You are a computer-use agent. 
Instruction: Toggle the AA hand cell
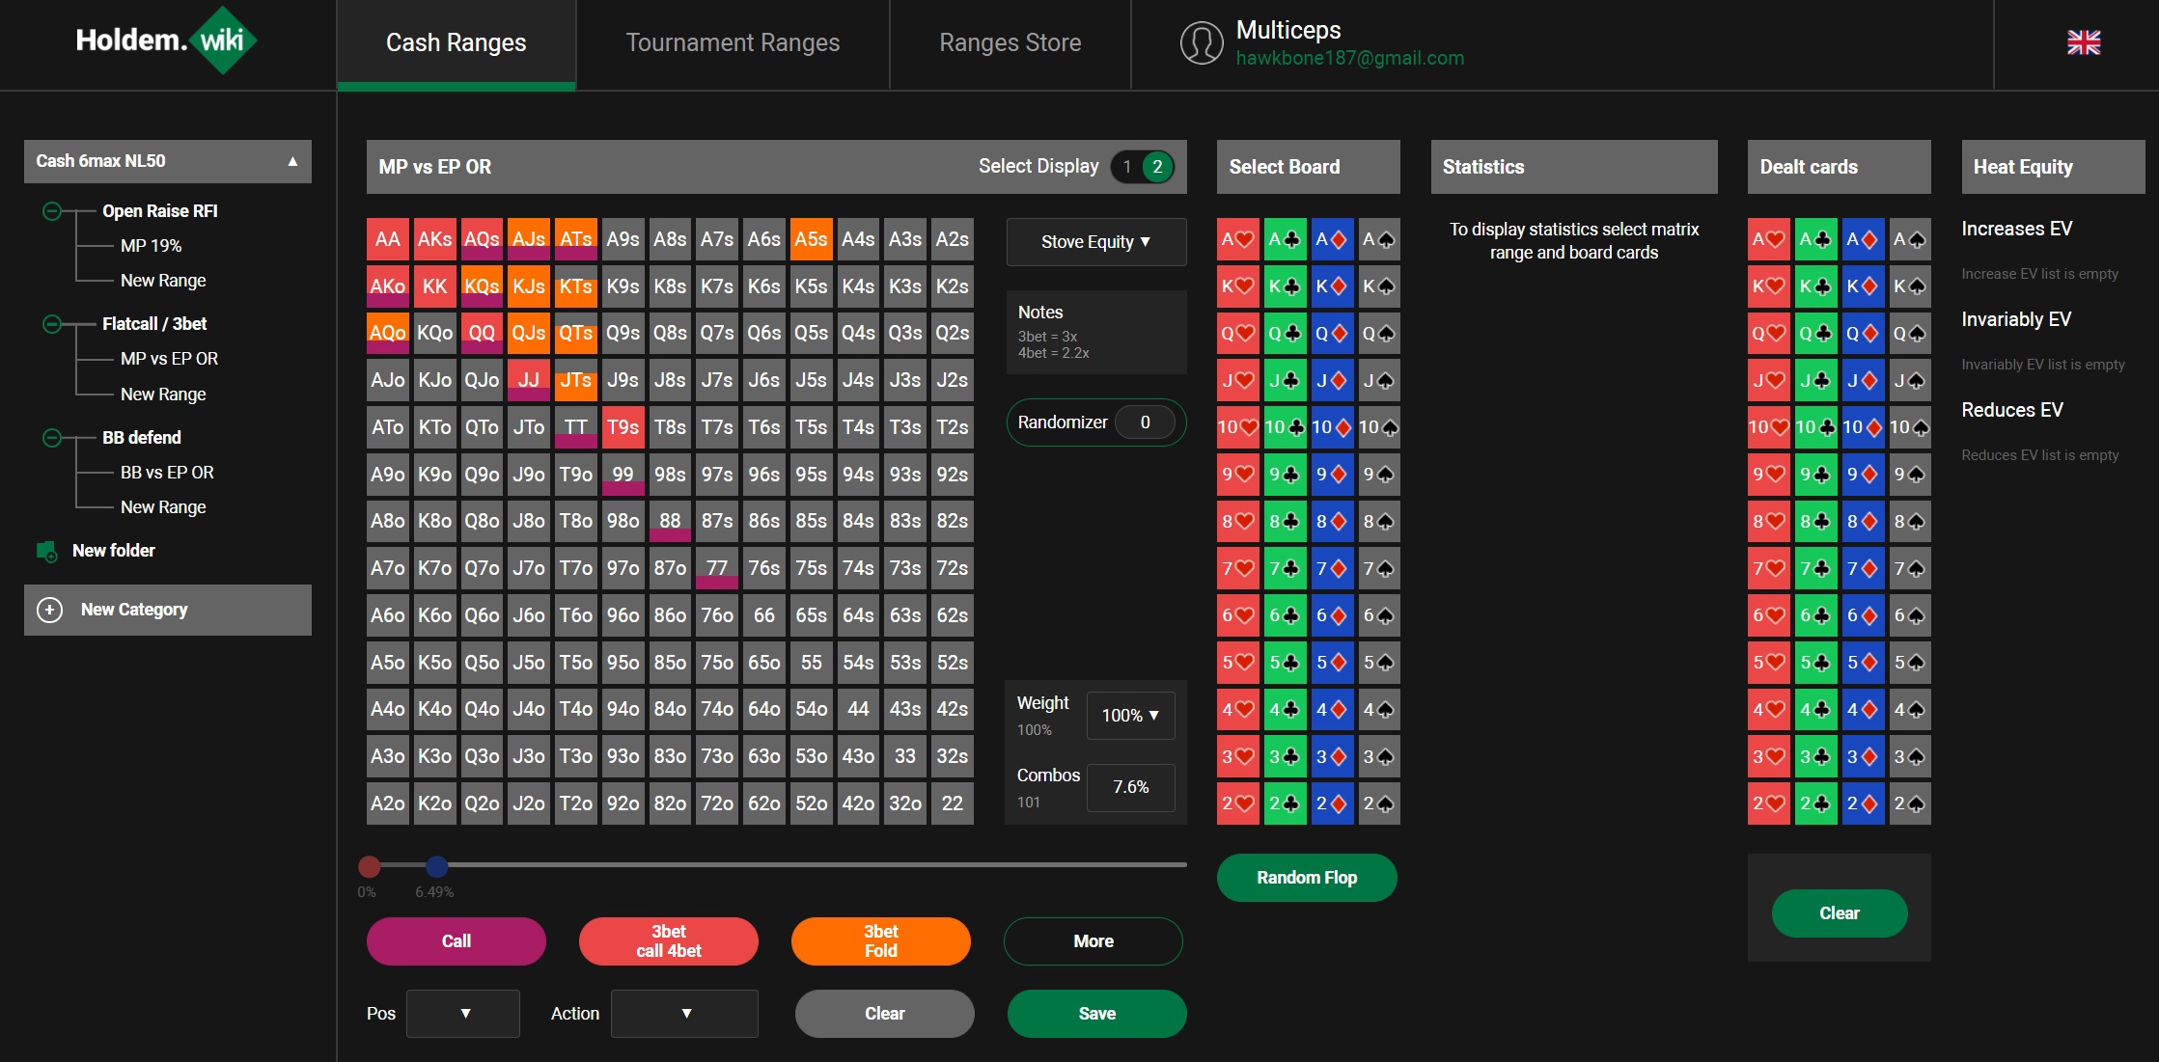pyautogui.click(x=387, y=239)
